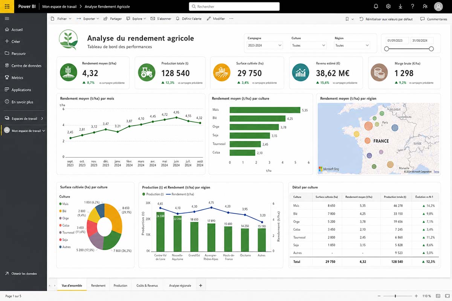The width and height of the screenshot is (452, 301).
Task: Click Analyse Rendement Agricole breadcrumb
Action: [x=107, y=6]
